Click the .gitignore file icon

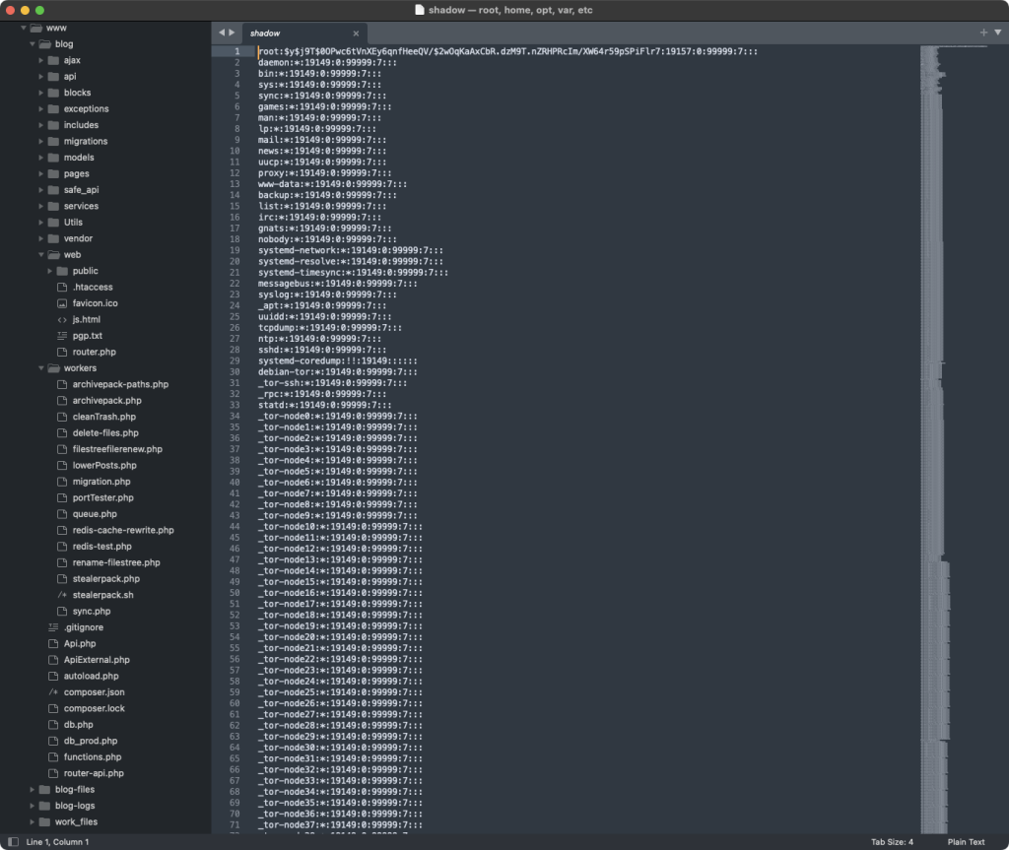click(x=54, y=627)
